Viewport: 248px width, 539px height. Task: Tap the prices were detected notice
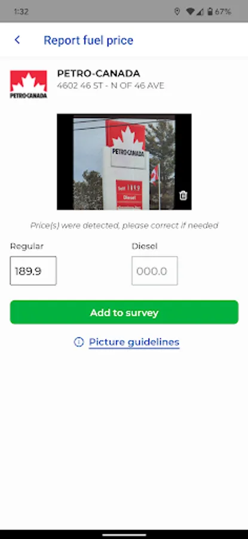(124, 226)
